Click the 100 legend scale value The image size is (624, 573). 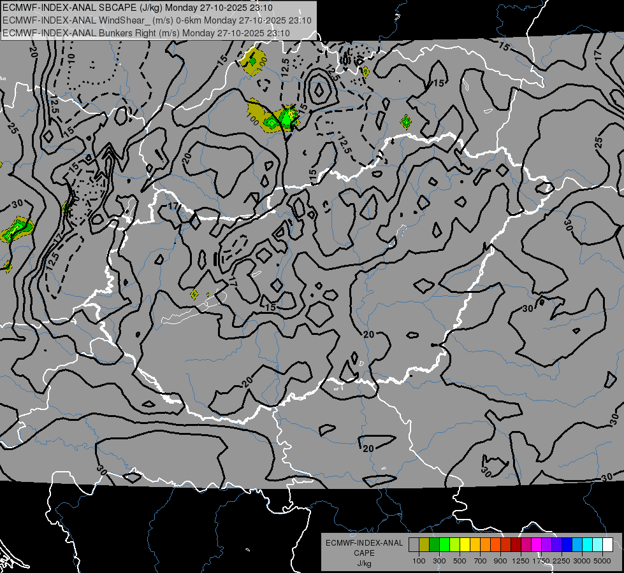click(419, 561)
